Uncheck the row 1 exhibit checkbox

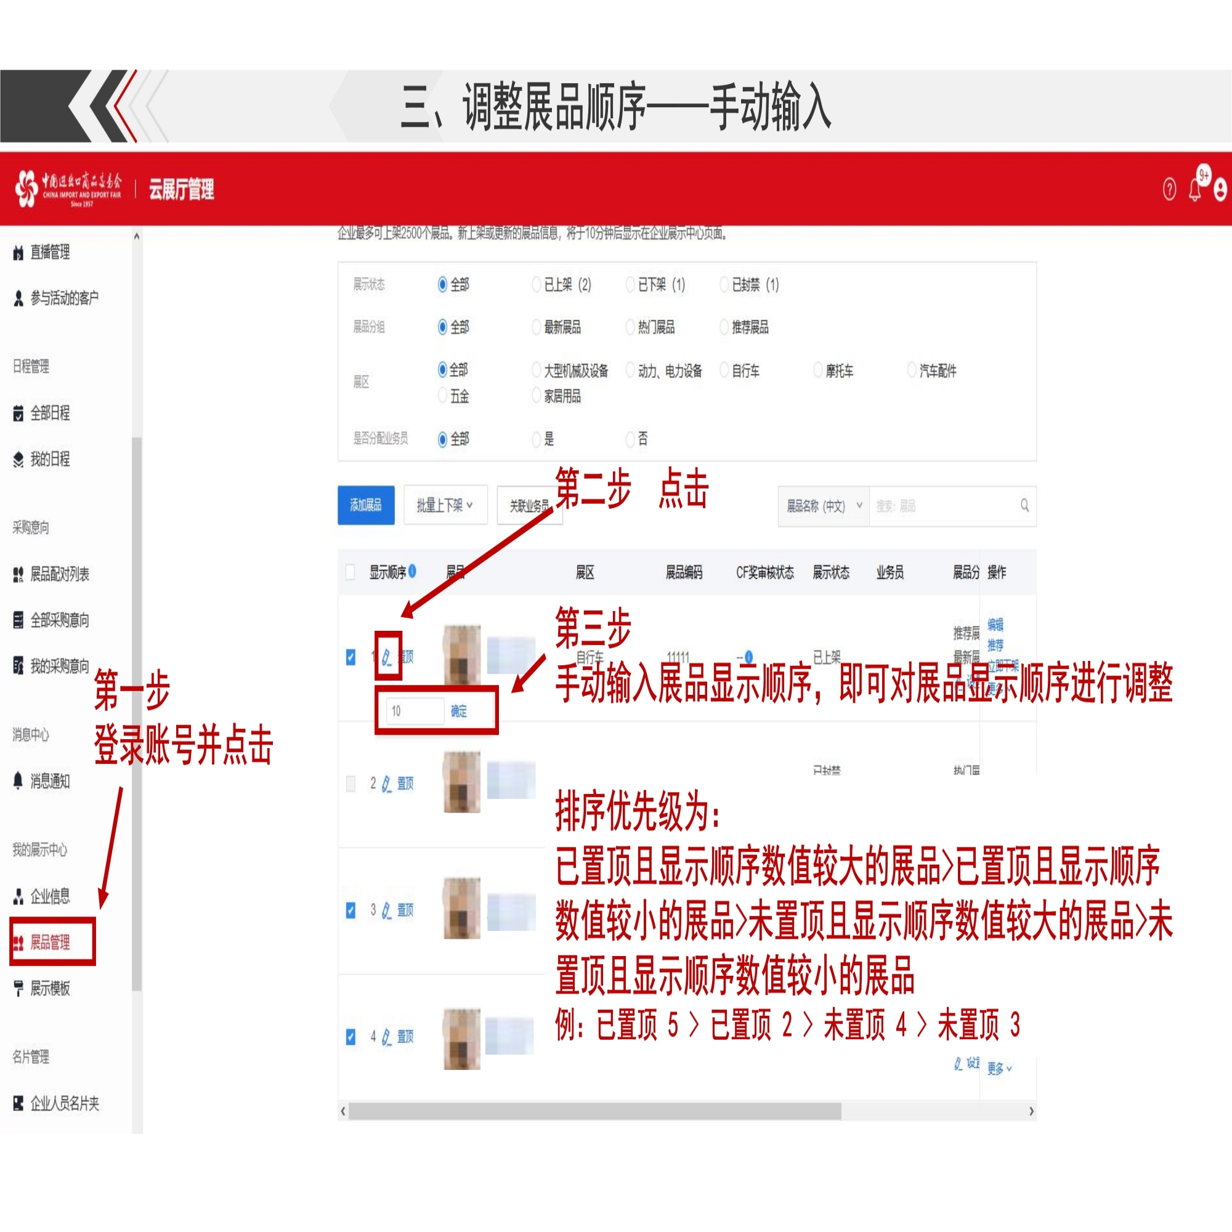(350, 657)
